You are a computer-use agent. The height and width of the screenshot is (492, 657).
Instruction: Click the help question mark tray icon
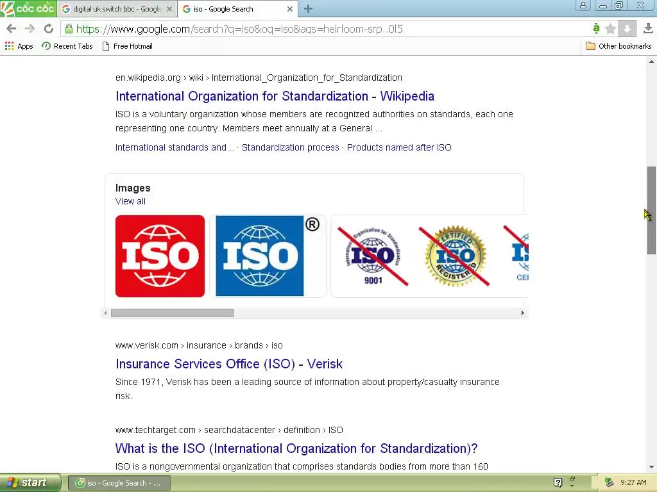click(558, 482)
